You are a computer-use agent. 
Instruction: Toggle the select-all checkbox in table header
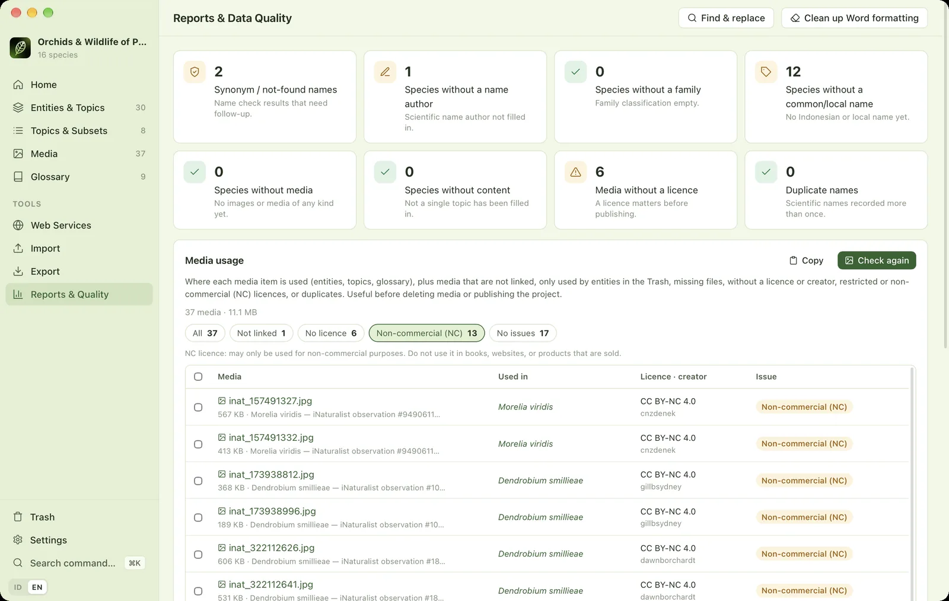[x=198, y=377]
